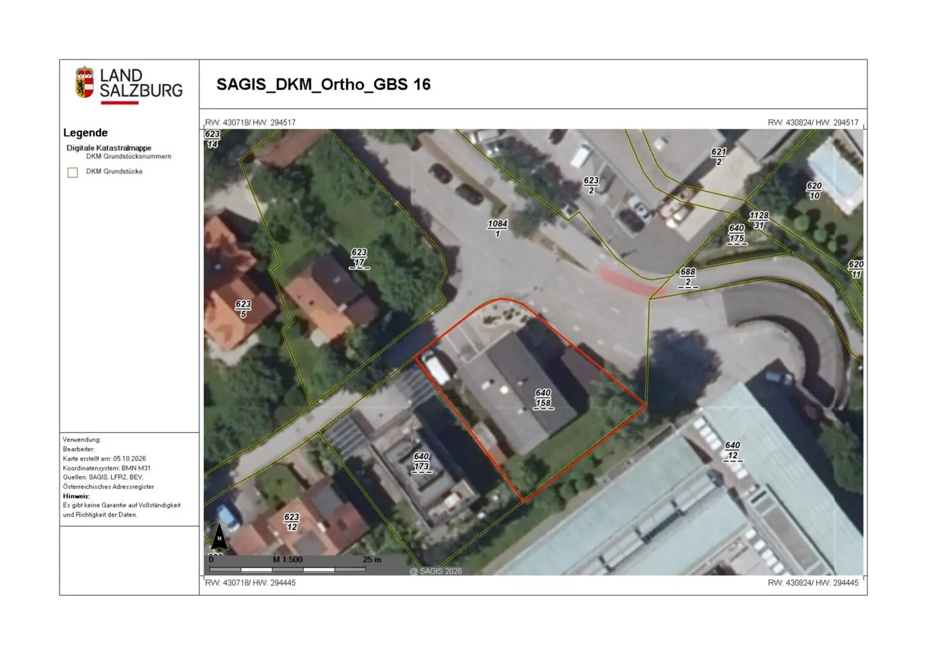Viewport: 927px width, 655px height.
Task: Click parcel label 640/12 on large roof
Action: pos(733,450)
